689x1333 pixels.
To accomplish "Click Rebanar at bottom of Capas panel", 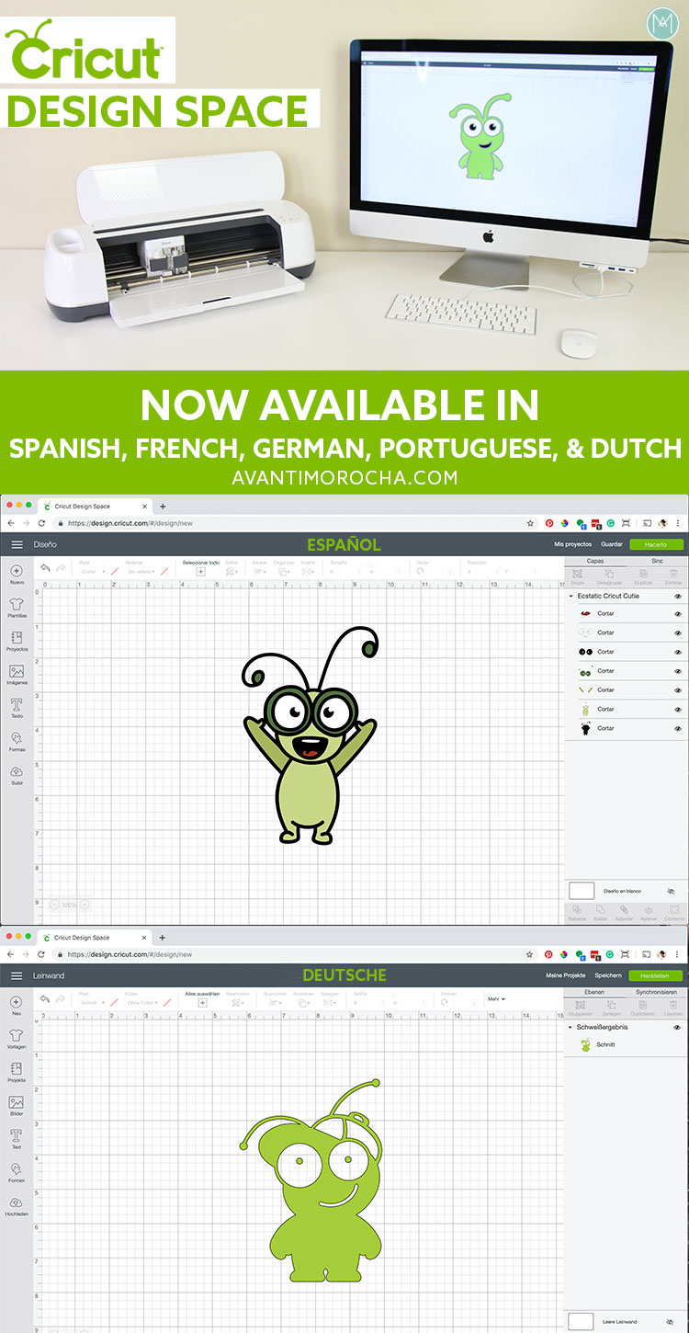I will (x=577, y=912).
